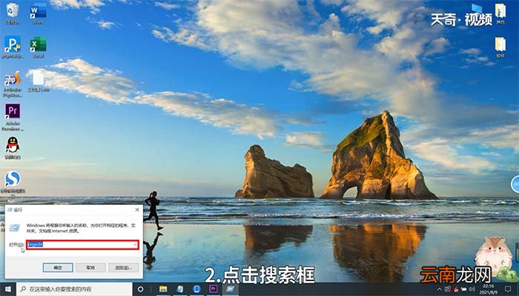This screenshot has width=519, height=296.
Task: Select the PHP editor desktop shortcut
Action: coord(13,84)
